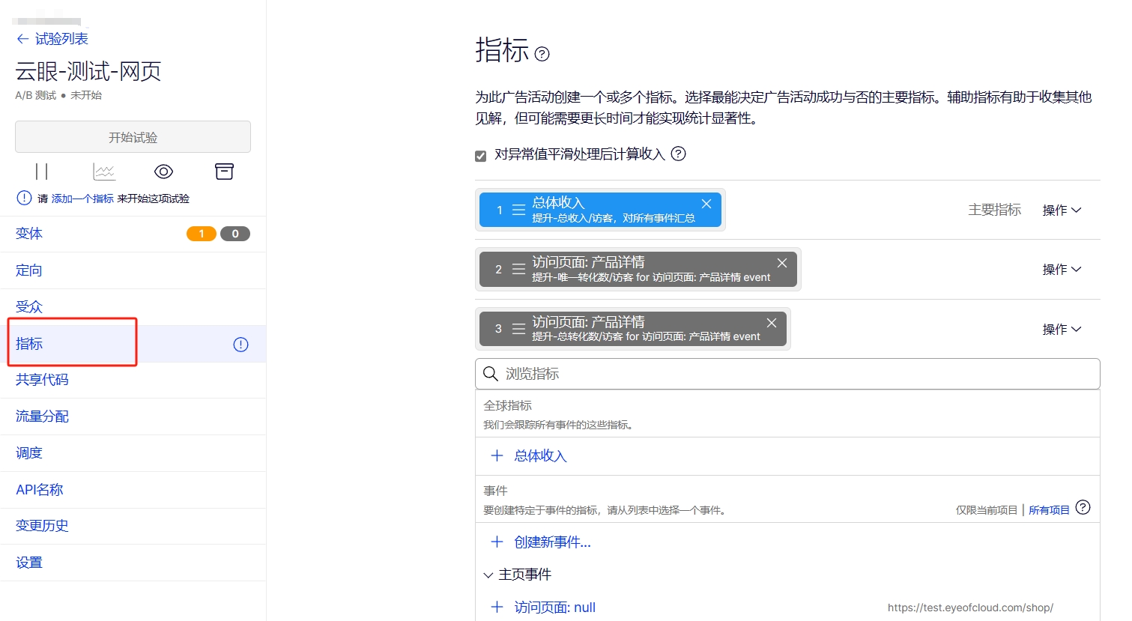The width and height of the screenshot is (1132, 621).
Task: Open 操作 dropdown for metric 3
Action: click(x=1062, y=330)
